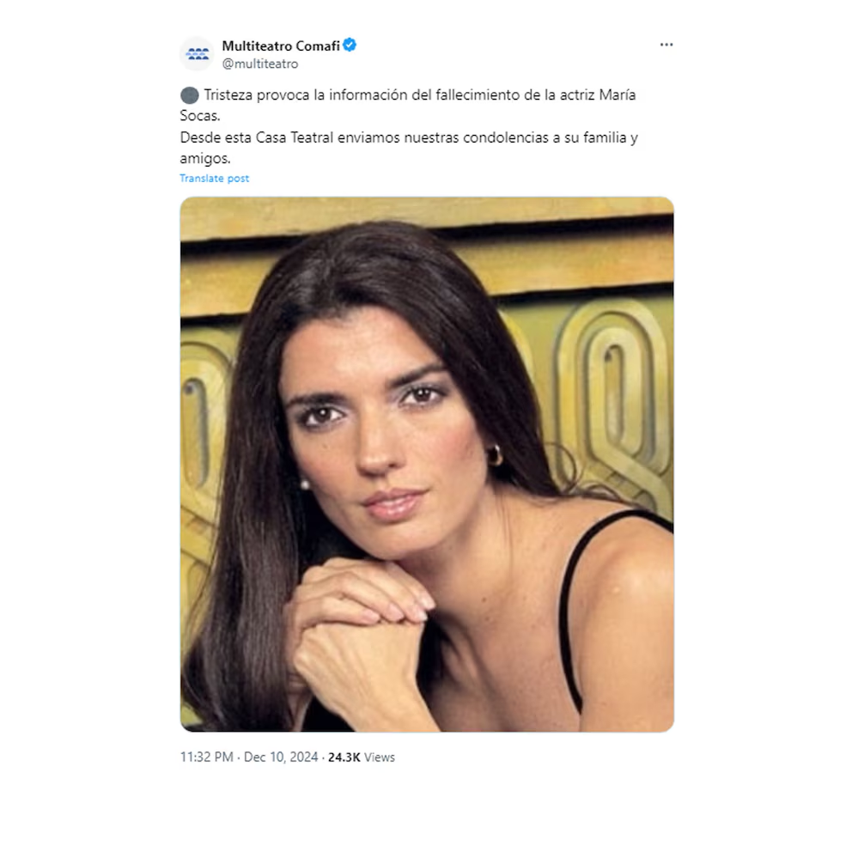Open the Multiteatro Comafi display name
Screen dimensions: 852x852
pos(281,46)
